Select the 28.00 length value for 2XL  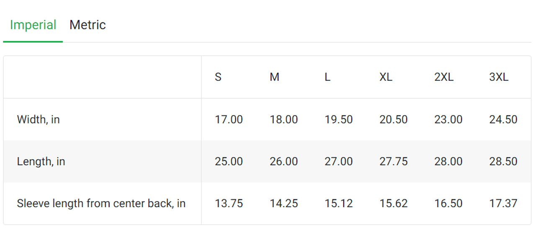(448, 162)
